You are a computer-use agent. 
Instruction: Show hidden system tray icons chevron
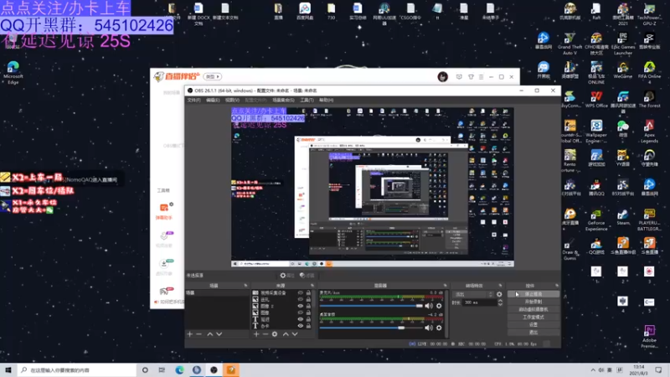pos(593,370)
